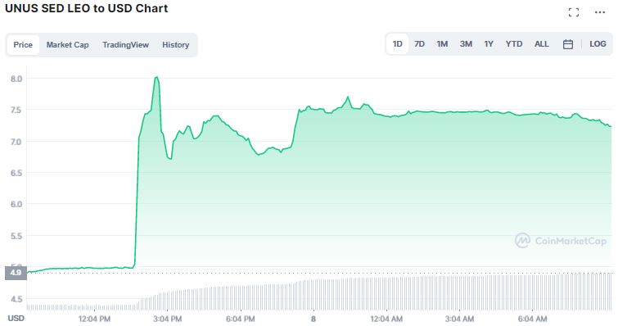Screen dimensions: 618x326
Task: Click the 5.5 y-axis label
Action: 16,236
